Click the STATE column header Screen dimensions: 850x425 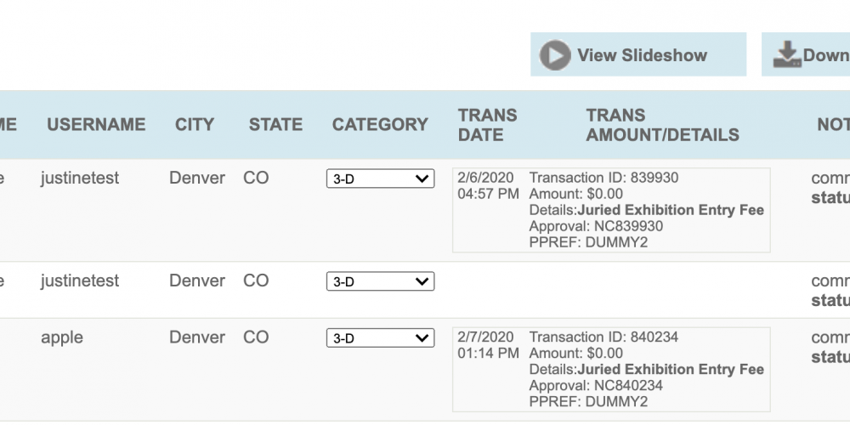tap(275, 125)
